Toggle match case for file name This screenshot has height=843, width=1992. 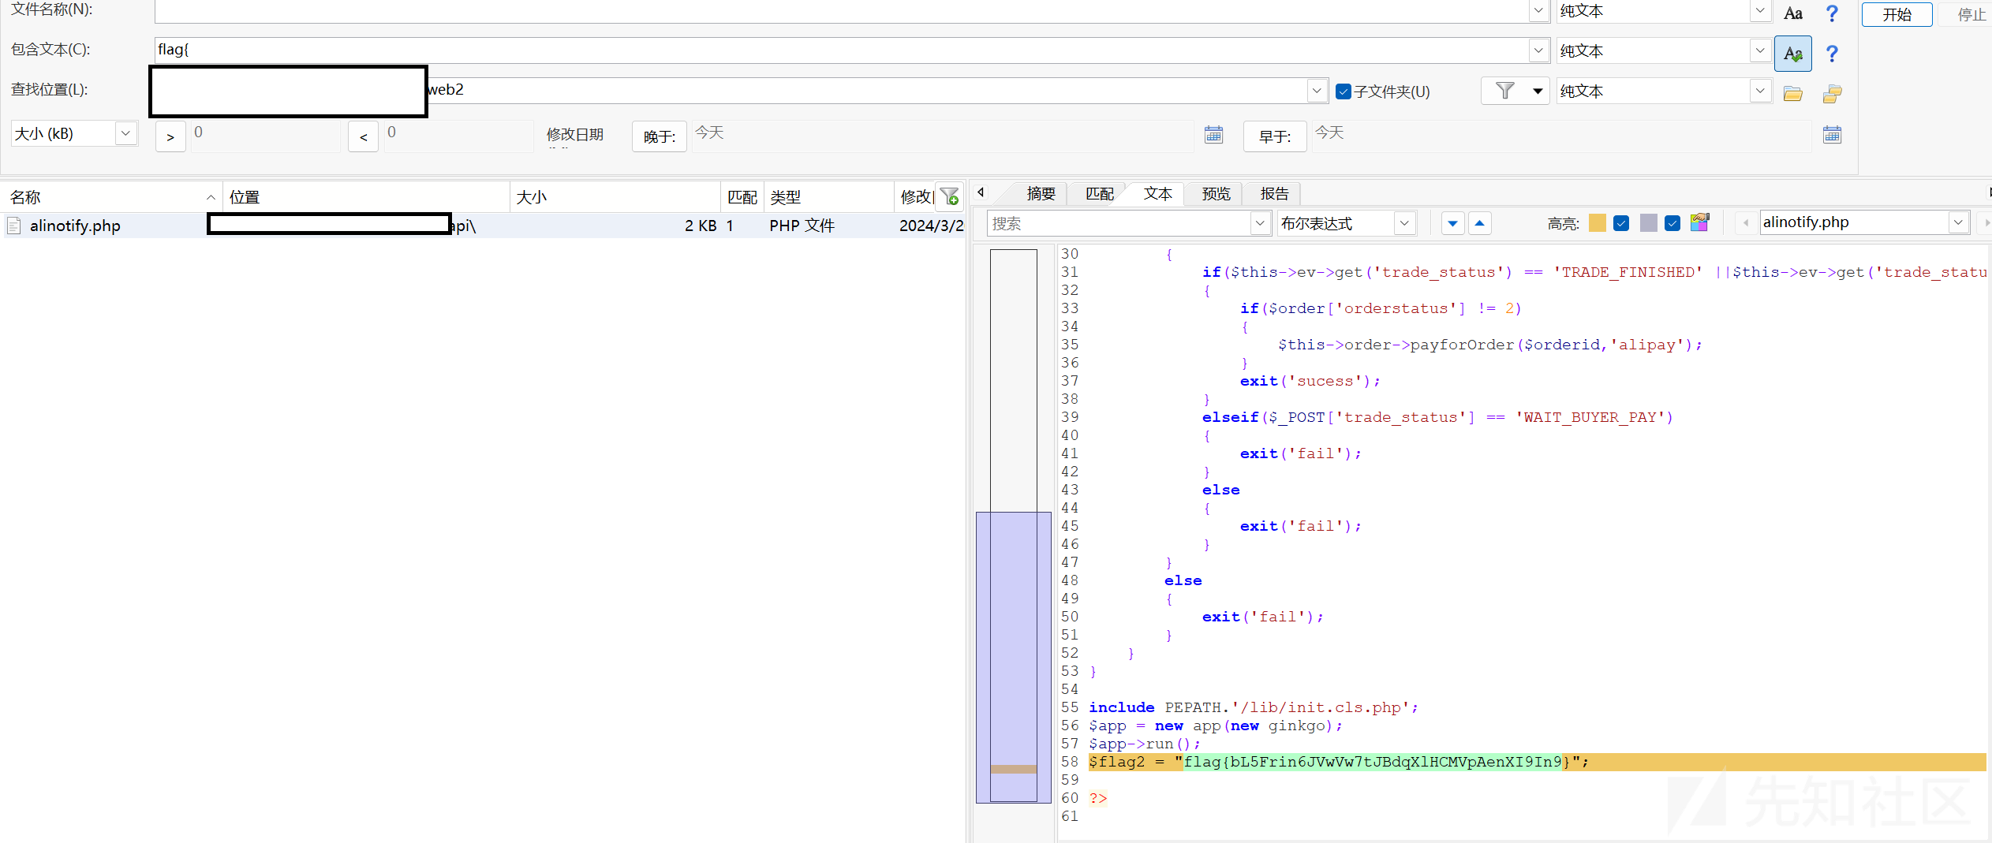click(x=1792, y=13)
